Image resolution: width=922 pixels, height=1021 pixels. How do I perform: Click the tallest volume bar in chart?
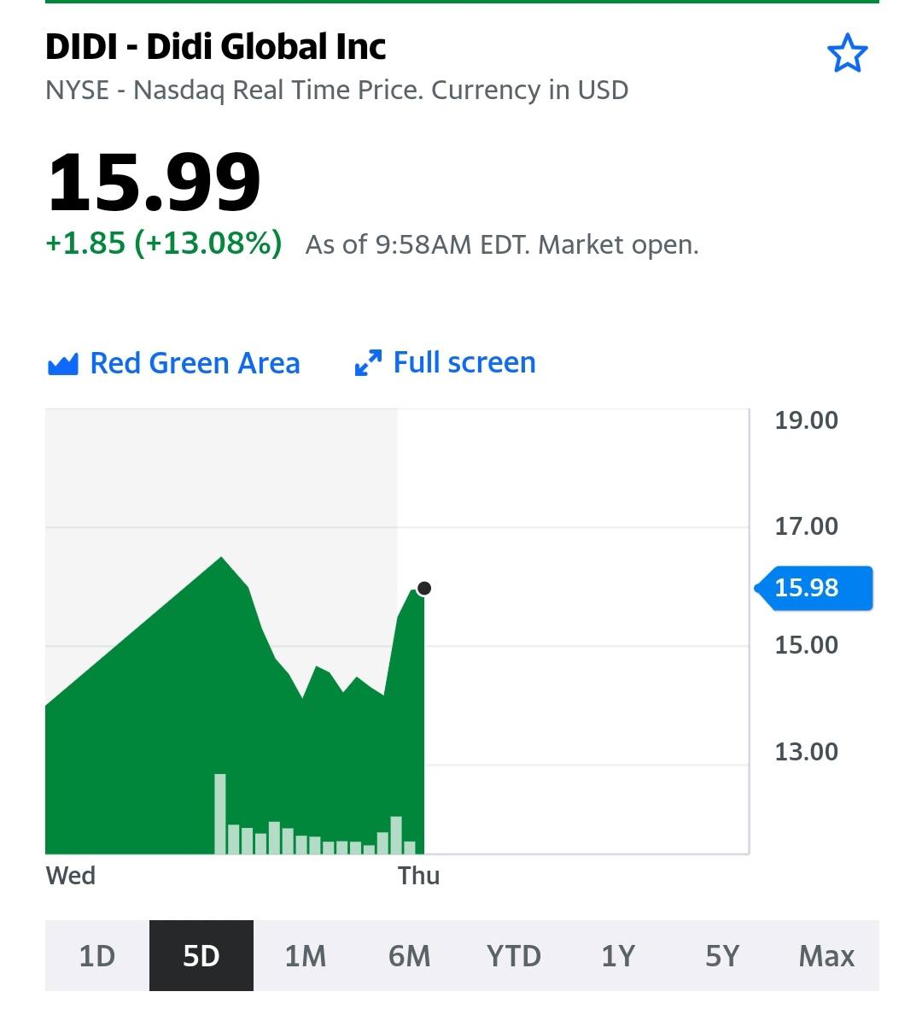click(x=220, y=814)
